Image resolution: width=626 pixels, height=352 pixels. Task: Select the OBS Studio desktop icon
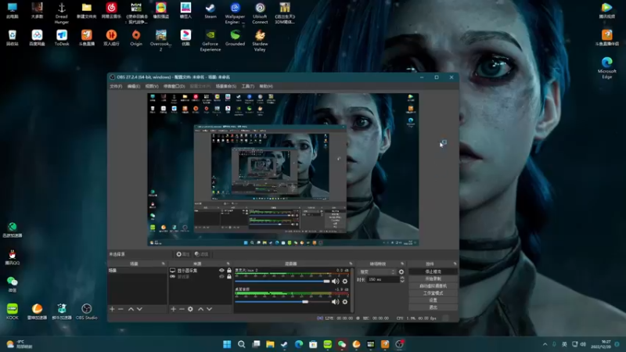click(x=87, y=311)
